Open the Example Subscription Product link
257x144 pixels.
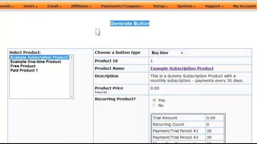tap(182, 68)
